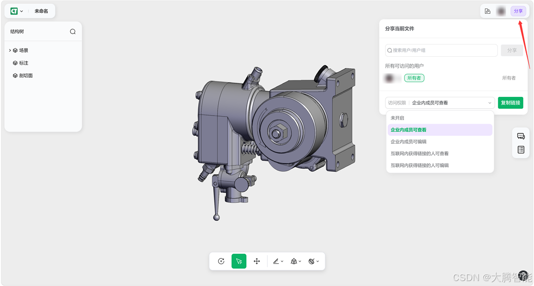The height and width of the screenshot is (286, 534).
Task: Click the purple 分享 button
Action: tap(518, 11)
